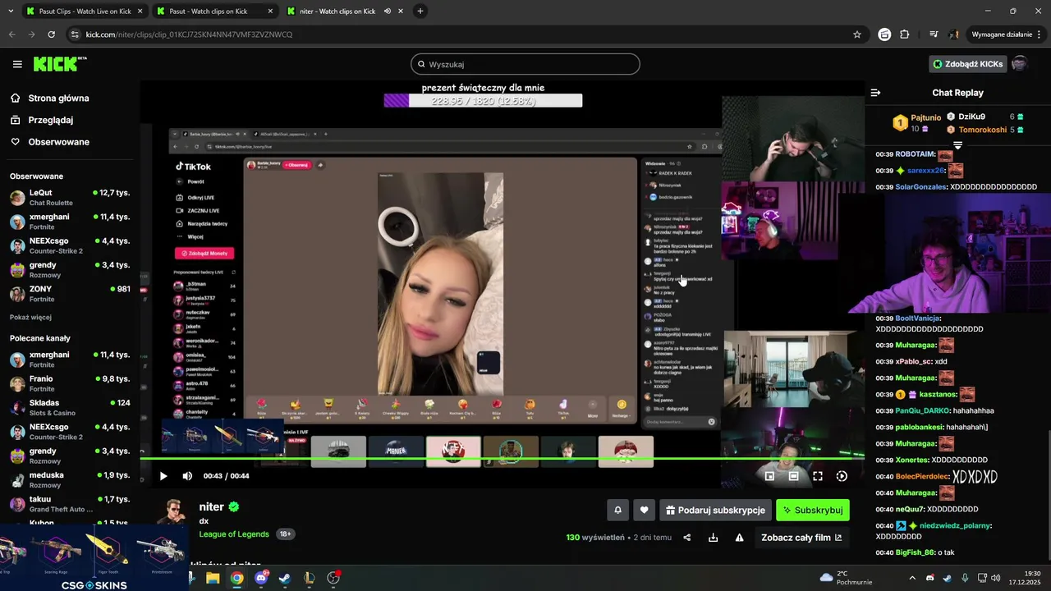Open the CSG SKINS advertisement
This screenshot has height=591, width=1051.
point(93,558)
